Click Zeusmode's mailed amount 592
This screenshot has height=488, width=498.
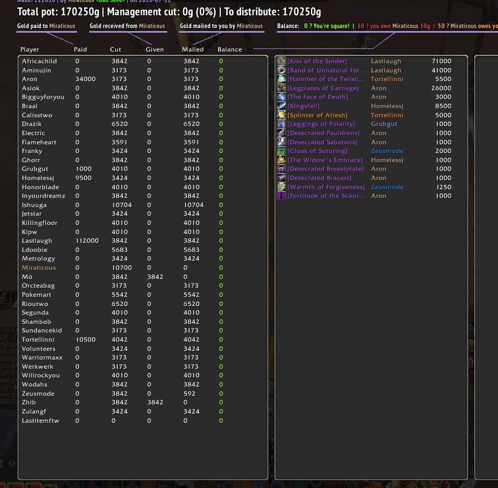click(189, 393)
